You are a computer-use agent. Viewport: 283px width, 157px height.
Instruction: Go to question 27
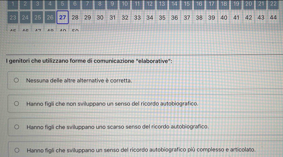pos(62,17)
